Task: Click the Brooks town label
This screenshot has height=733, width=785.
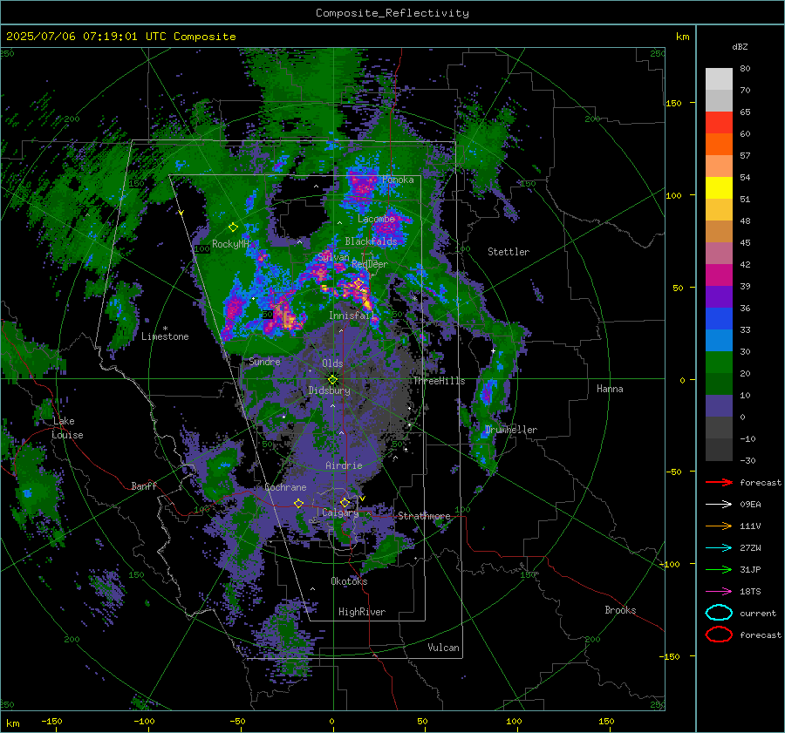Action: pos(620,610)
